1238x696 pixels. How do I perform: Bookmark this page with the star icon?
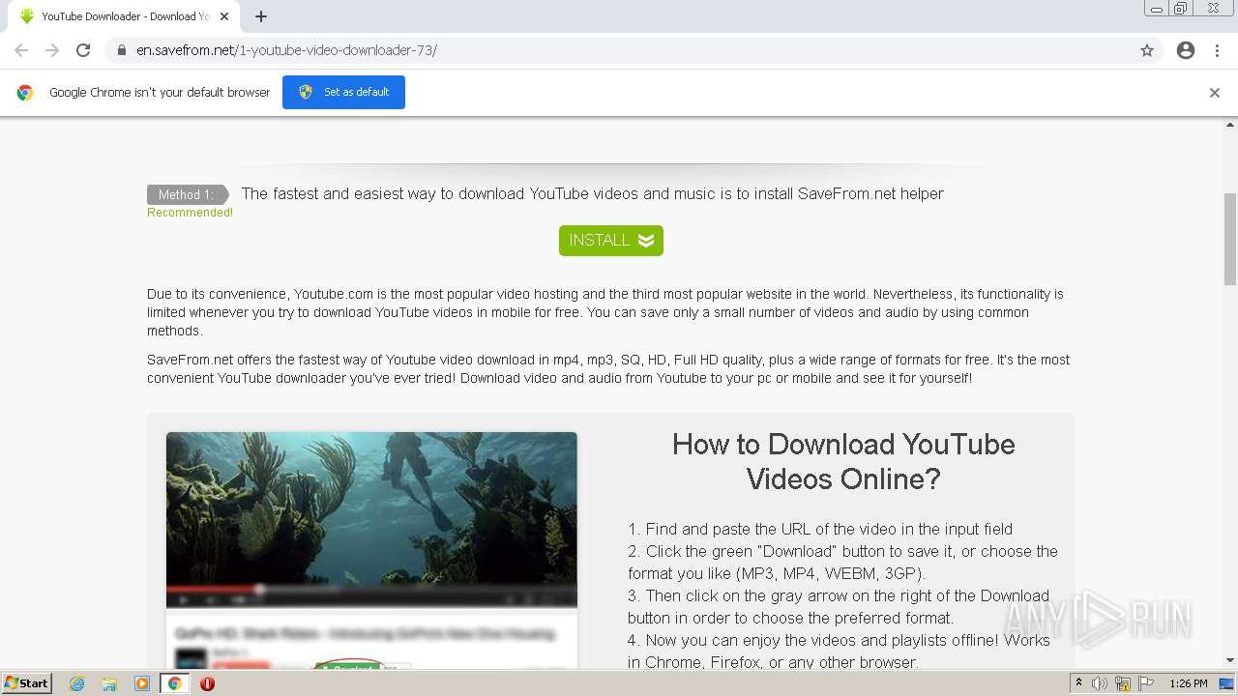click(1147, 50)
